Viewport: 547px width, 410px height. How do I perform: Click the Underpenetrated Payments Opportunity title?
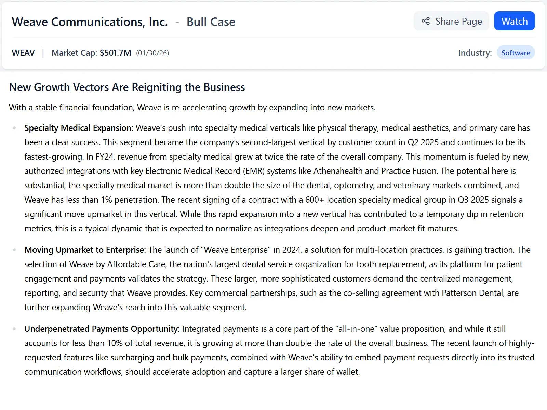(x=102, y=329)
